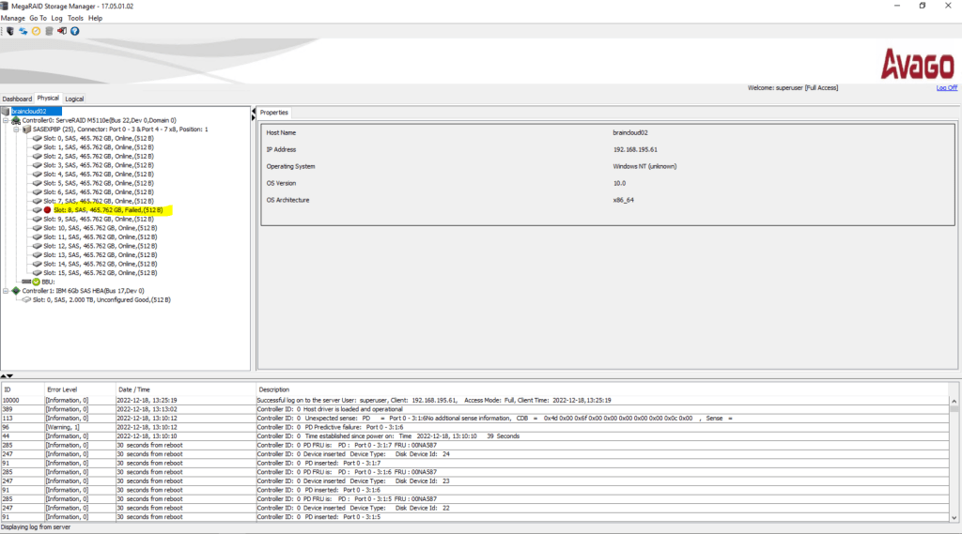Select Slot: 1, SAS, 465.762 GB row

98,147
